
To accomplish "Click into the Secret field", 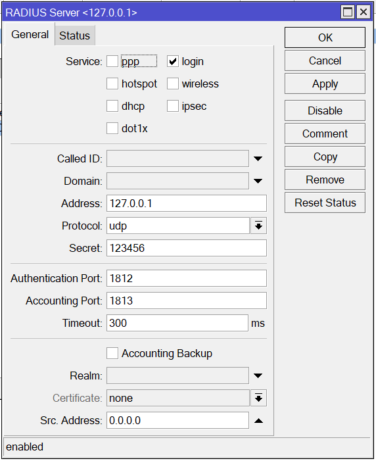I will [187, 248].
